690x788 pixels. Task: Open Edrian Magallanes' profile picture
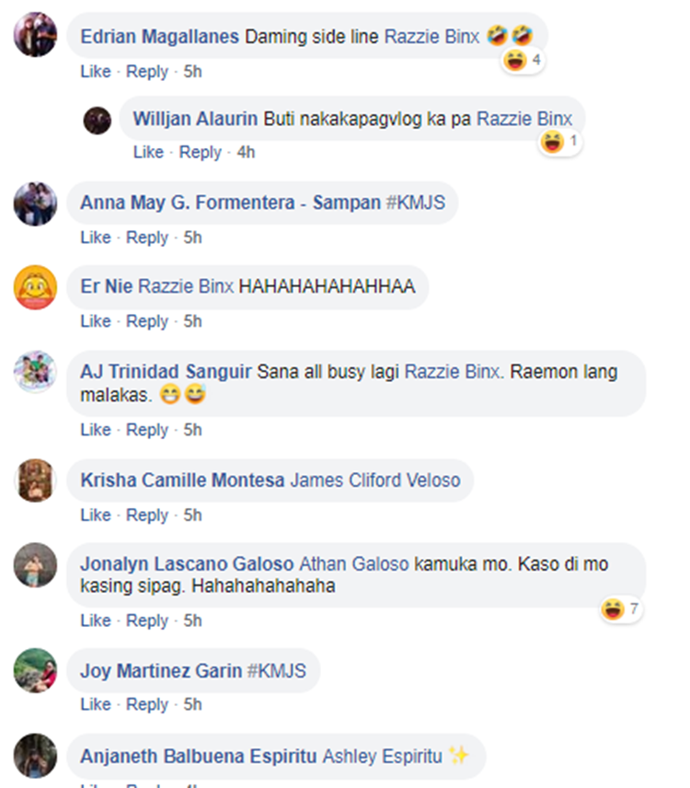35,35
